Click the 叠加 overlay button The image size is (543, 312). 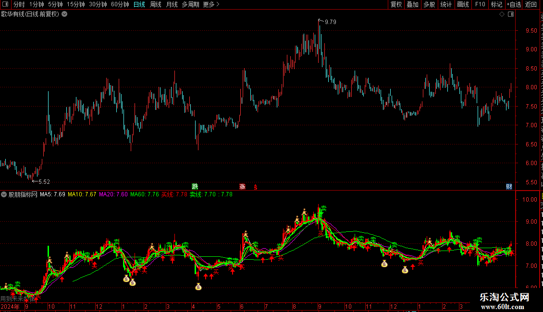tap(412, 4)
